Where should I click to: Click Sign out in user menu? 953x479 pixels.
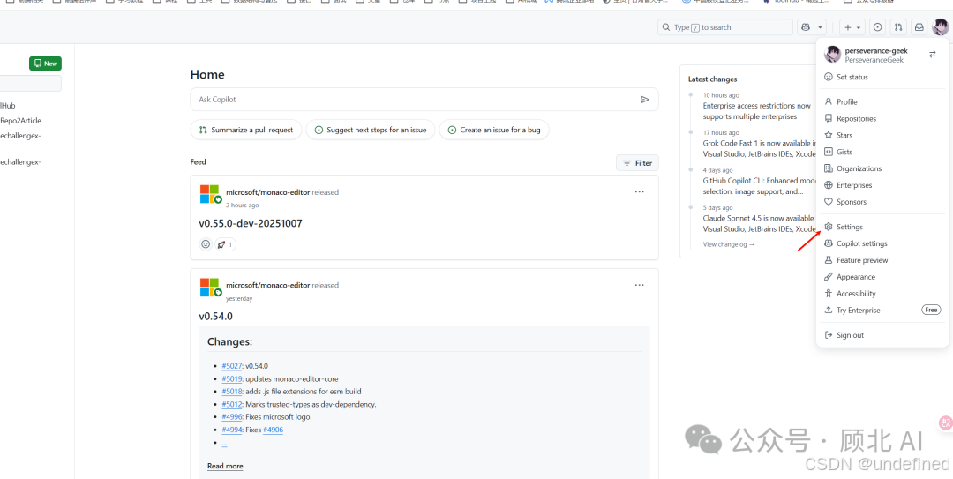[881, 335]
